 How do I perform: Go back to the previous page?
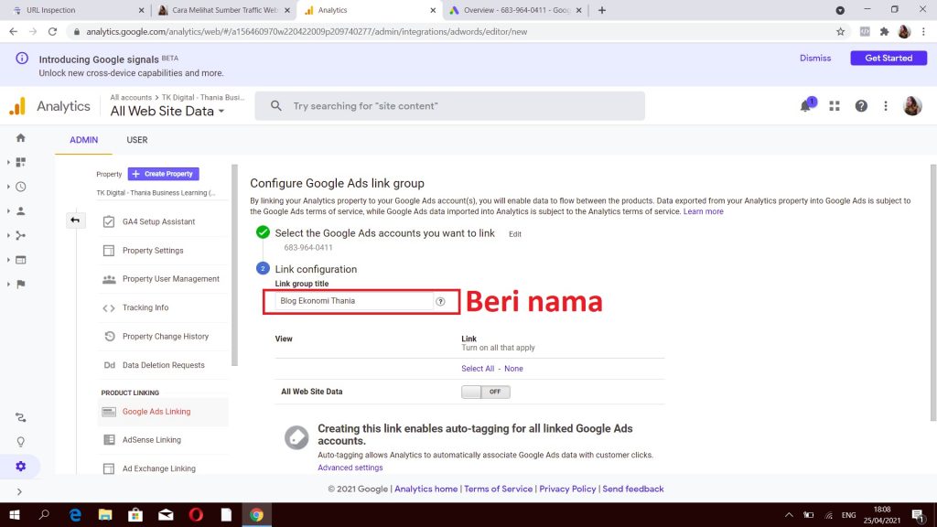point(13,32)
